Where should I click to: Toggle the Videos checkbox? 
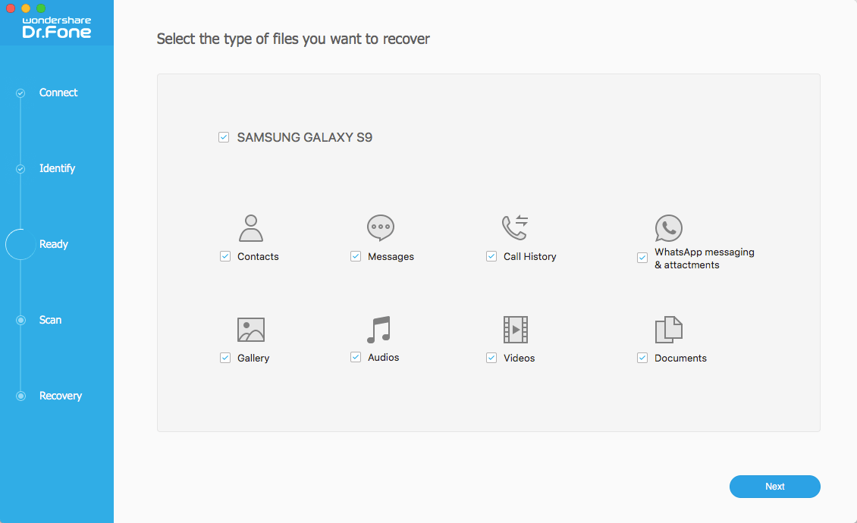point(491,358)
